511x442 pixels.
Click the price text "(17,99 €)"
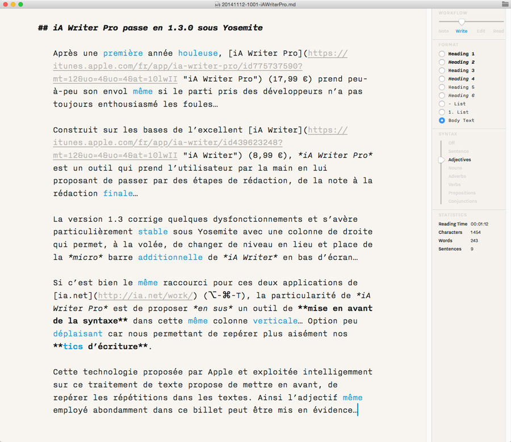click(x=290, y=79)
